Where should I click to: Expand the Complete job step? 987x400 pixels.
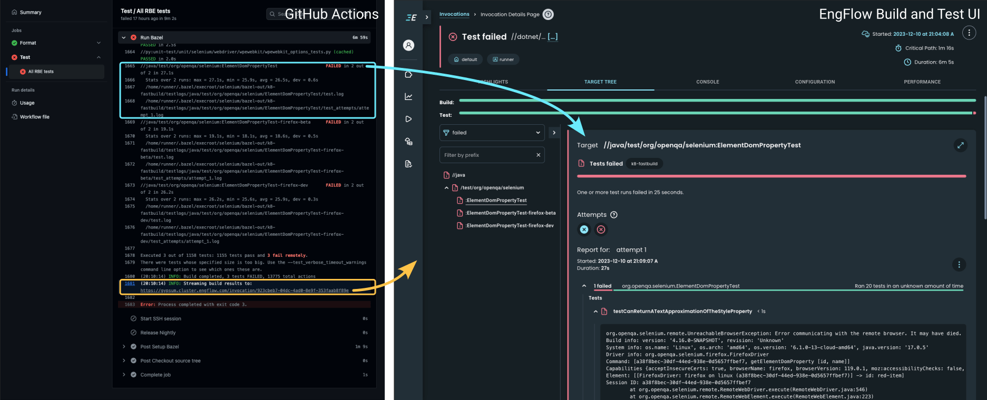click(x=124, y=375)
